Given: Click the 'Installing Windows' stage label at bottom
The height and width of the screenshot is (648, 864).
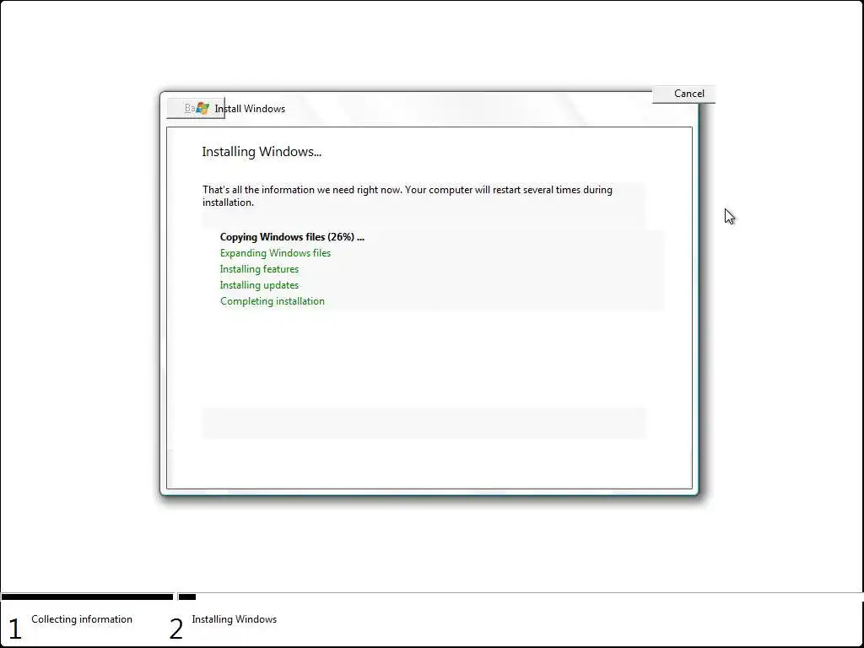Looking at the screenshot, I should 235,619.
